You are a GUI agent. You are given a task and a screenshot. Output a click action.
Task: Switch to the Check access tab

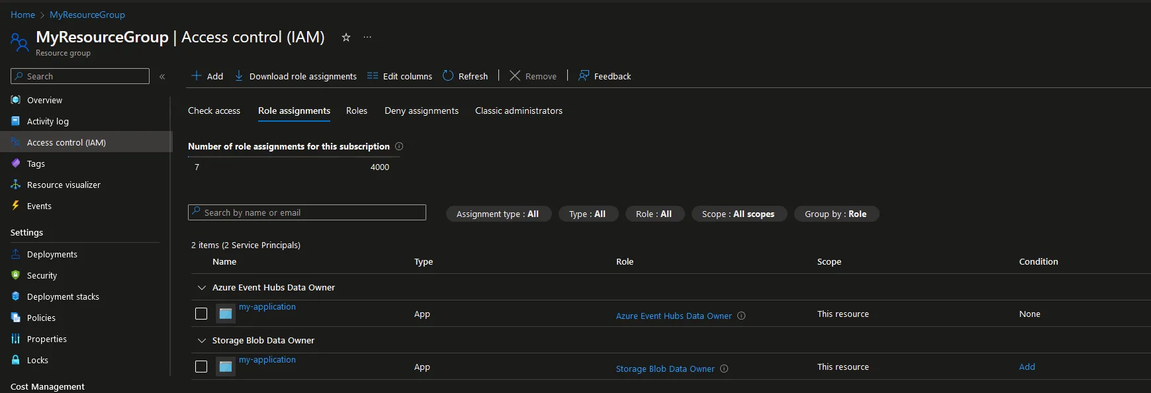214,110
